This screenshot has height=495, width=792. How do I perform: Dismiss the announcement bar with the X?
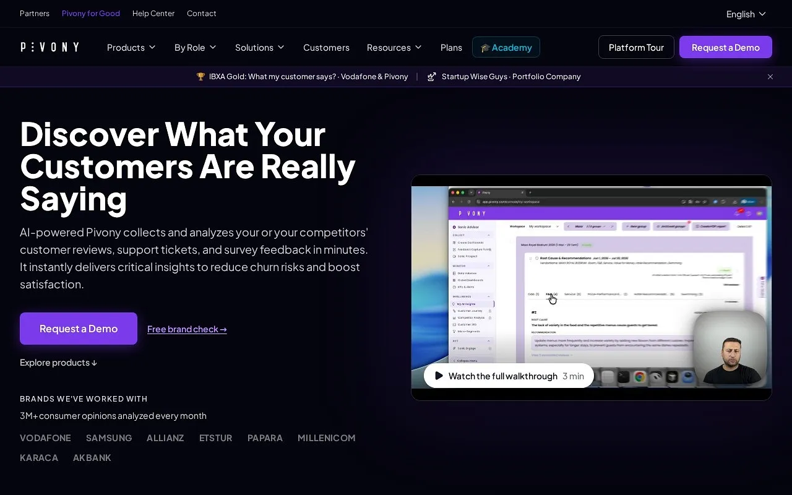pos(770,77)
